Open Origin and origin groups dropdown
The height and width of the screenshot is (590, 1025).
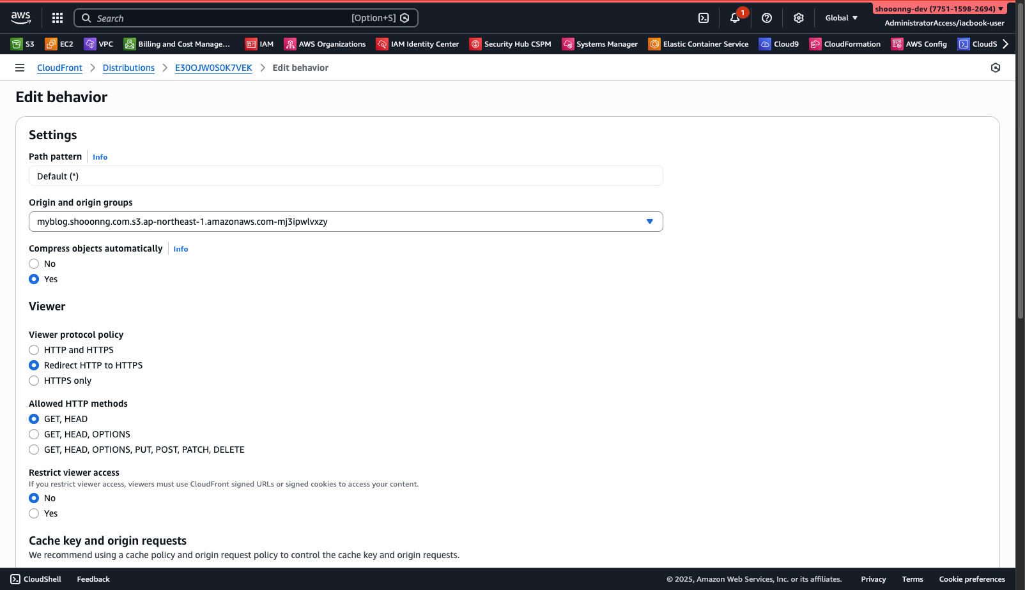click(346, 222)
